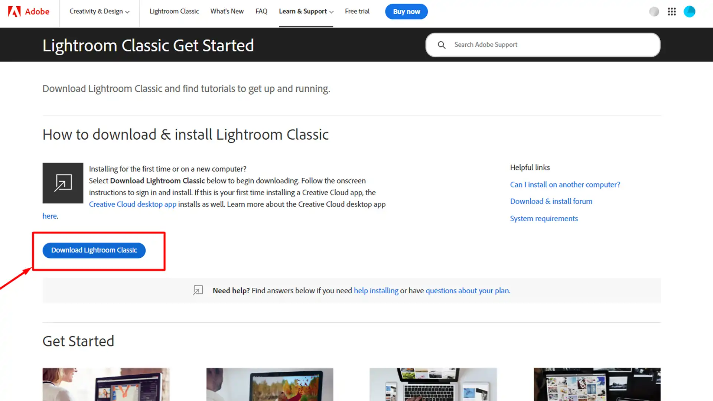The image size is (713, 401).
Task: Follow the 'here' link
Action: click(50, 216)
